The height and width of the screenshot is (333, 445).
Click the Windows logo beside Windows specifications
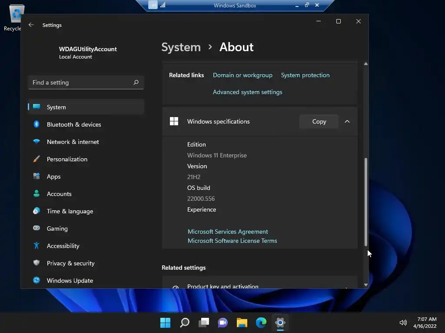pyautogui.click(x=174, y=121)
